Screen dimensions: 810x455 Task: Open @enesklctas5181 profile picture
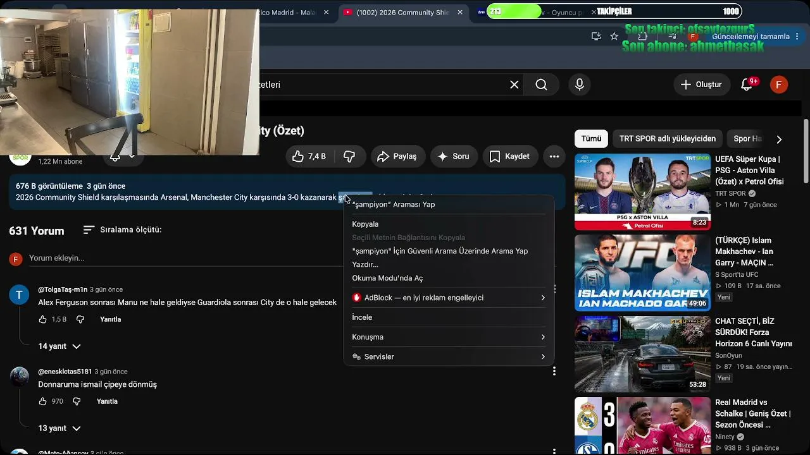pyautogui.click(x=19, y=377)
